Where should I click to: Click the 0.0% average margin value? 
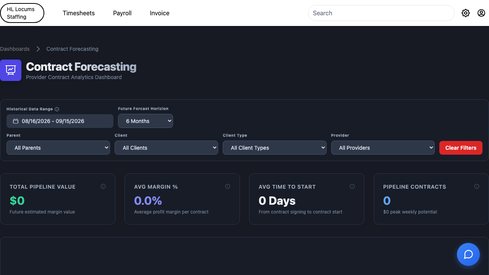click(148, 201)
